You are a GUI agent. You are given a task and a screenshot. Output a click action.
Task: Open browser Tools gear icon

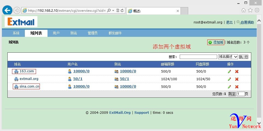(257, 10)
